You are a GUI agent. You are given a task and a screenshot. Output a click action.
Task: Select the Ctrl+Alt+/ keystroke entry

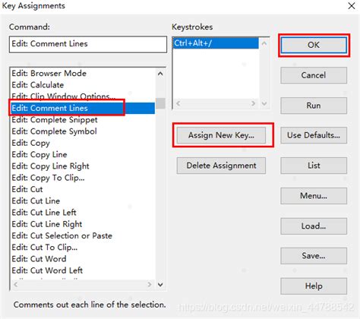click(x=216, y=43)
